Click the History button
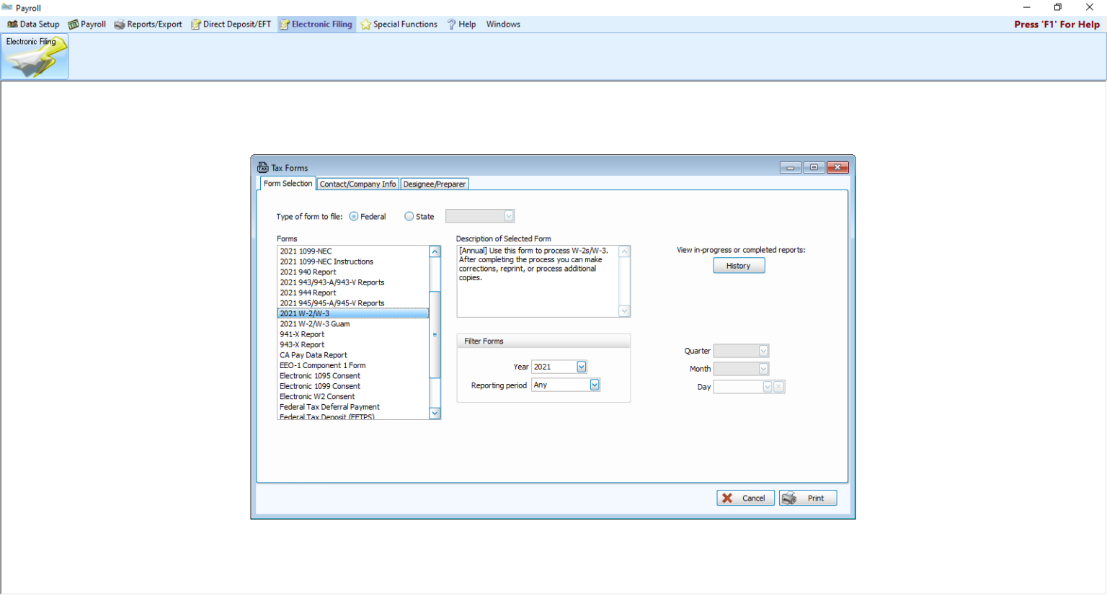1107x595 pixels. (739, 266)
